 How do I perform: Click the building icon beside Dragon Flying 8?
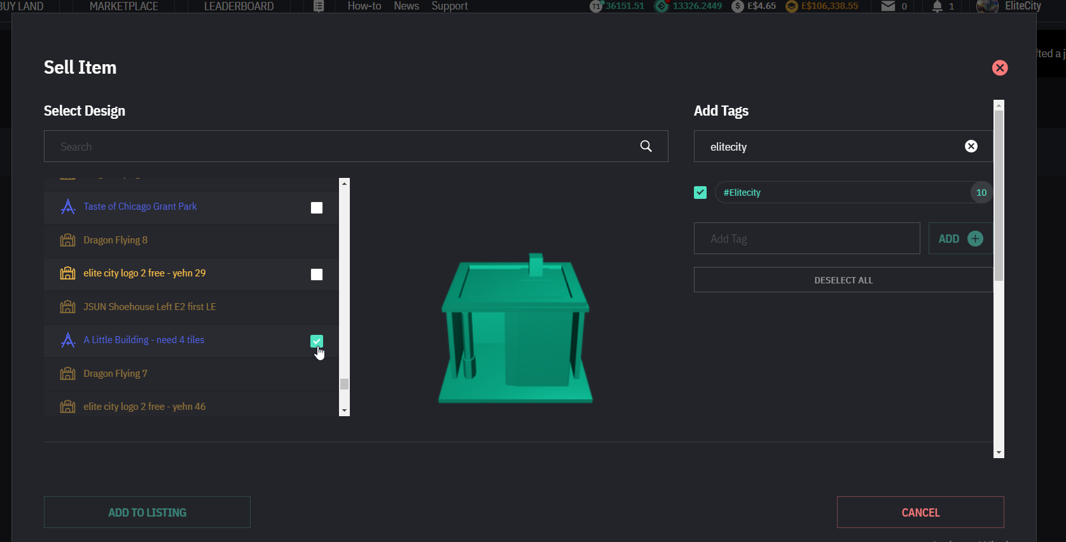point(68,240)
